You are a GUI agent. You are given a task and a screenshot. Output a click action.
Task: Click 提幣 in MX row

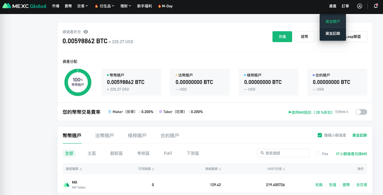pyautogui.click(x=346, y=185)
